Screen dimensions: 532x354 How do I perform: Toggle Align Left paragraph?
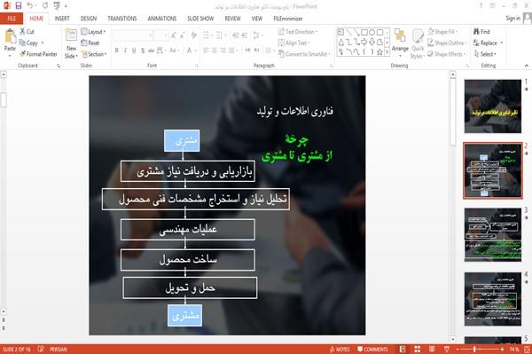click(x=206, y=51)
